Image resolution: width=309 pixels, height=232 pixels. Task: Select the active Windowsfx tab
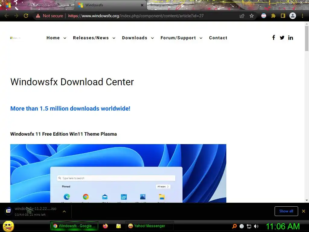coord(110,5)
